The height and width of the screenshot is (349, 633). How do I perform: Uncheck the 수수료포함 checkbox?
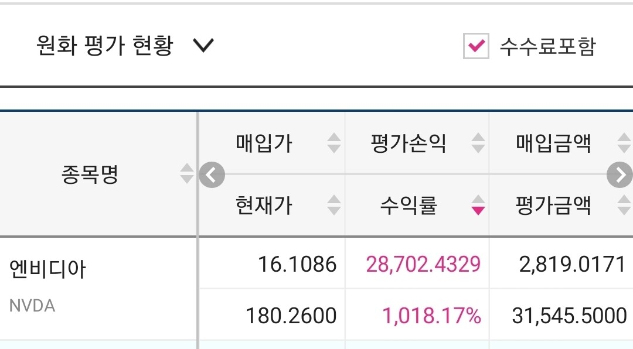tap(476, 46)
